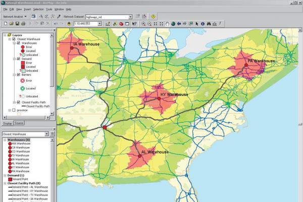Switch to the Source tab

(x=19, y=123)
